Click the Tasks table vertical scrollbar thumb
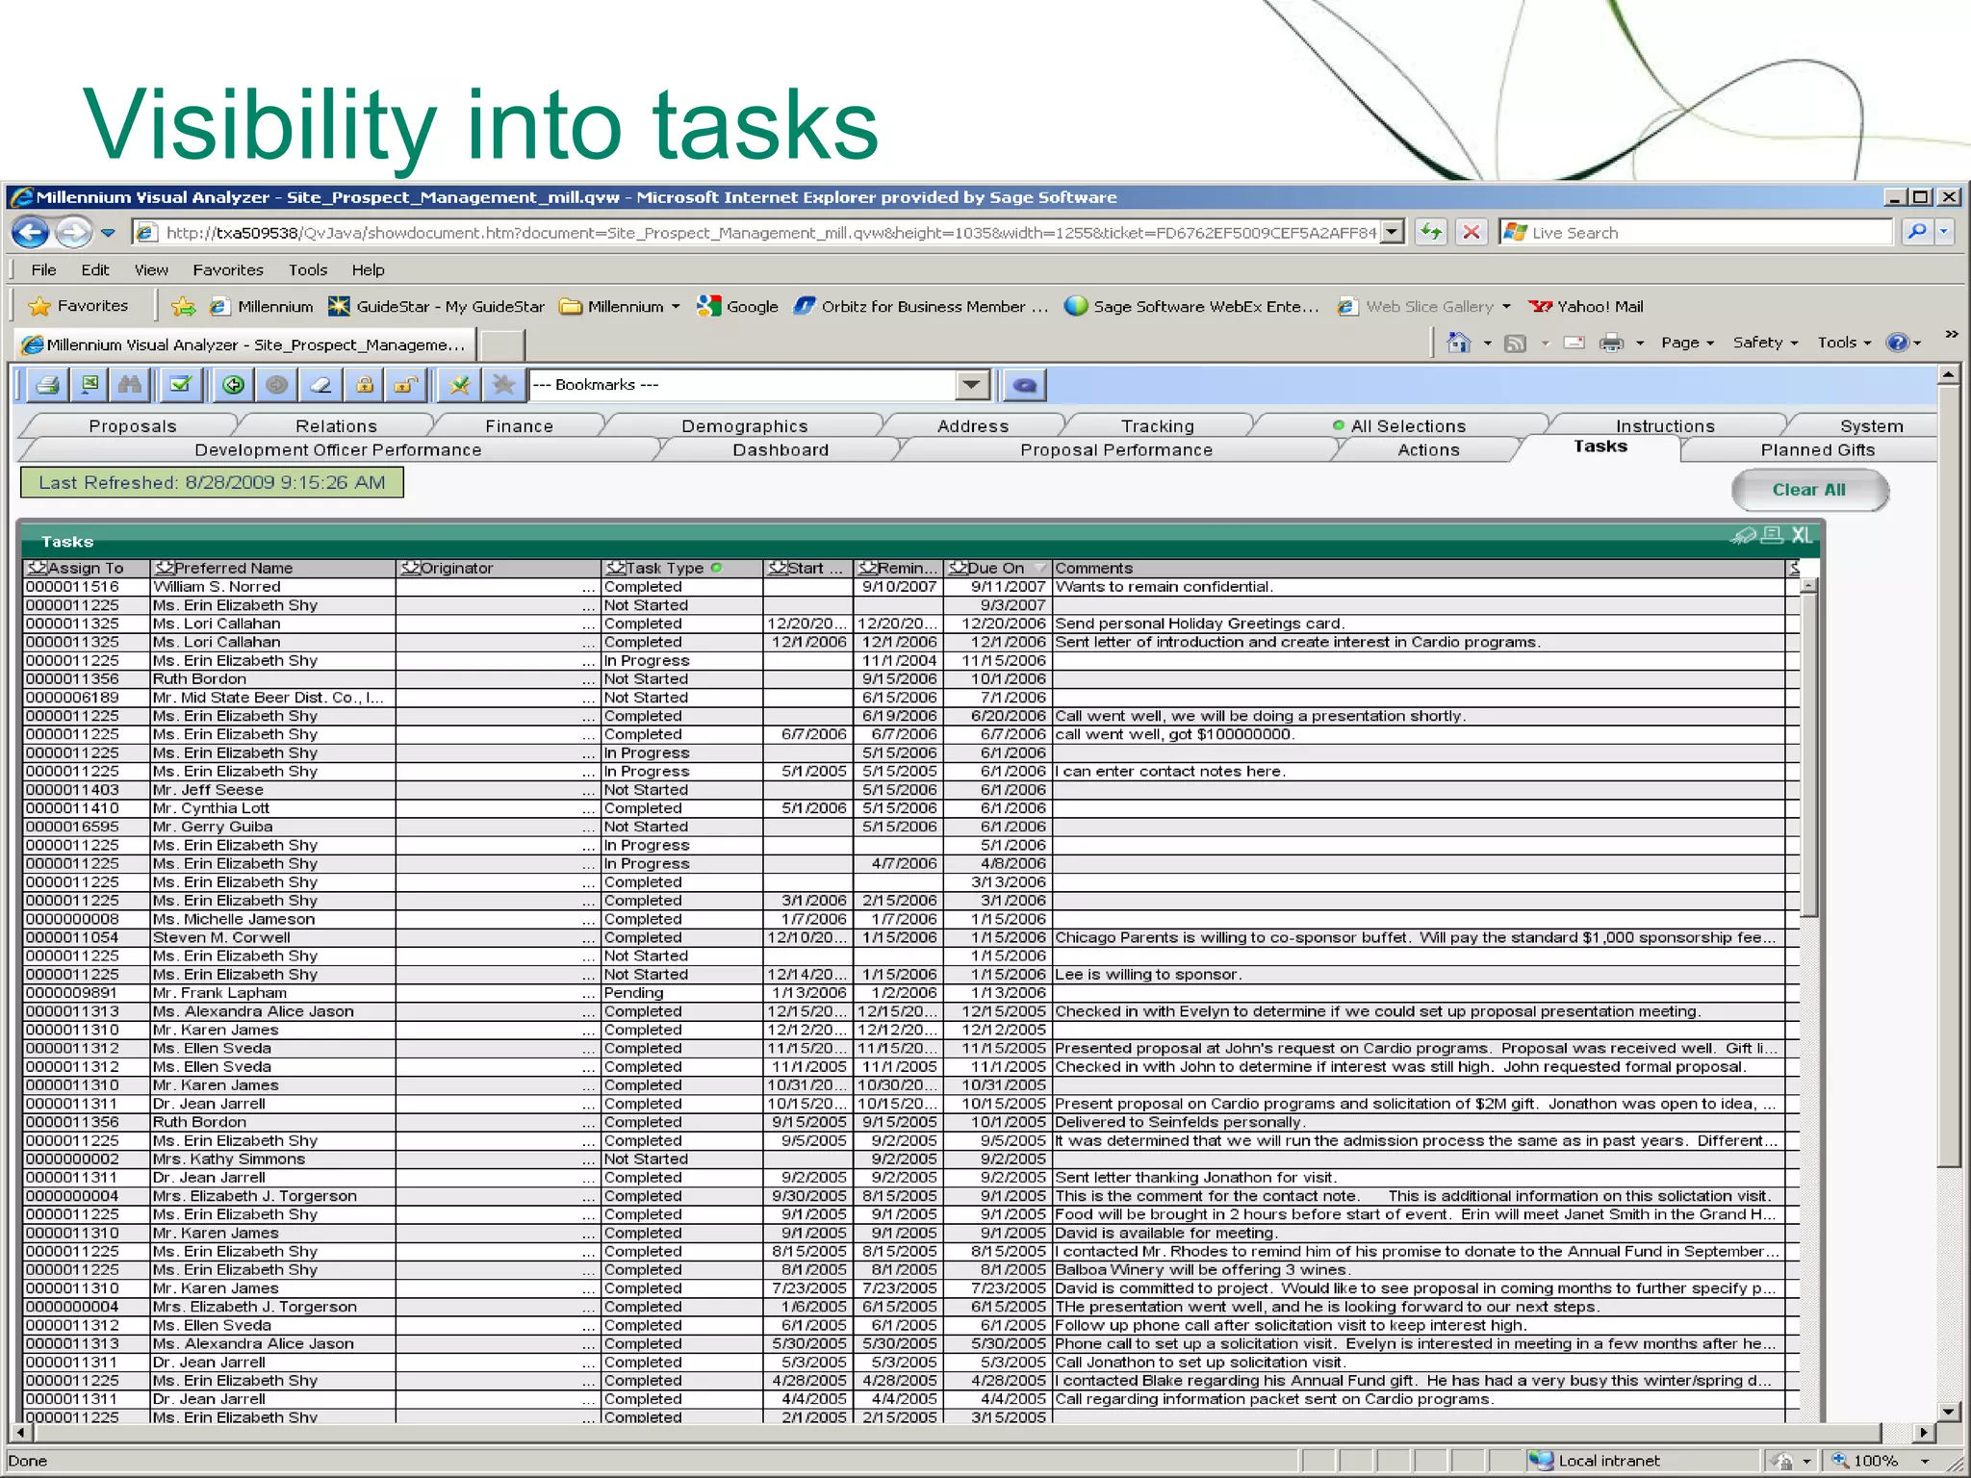The height and width of the screenshot is (1478, 1971). coord(1809,755)
